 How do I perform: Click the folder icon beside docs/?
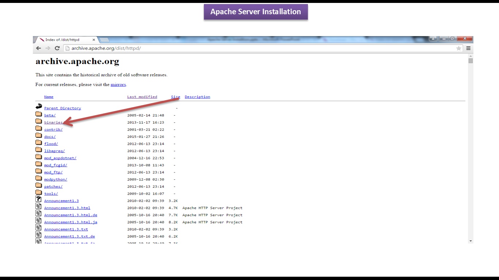click(39, 136)
